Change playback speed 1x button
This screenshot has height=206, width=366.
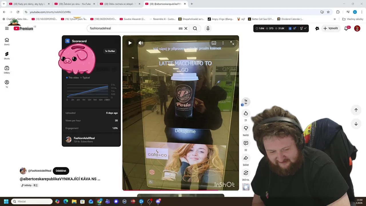tap(246, 102)
